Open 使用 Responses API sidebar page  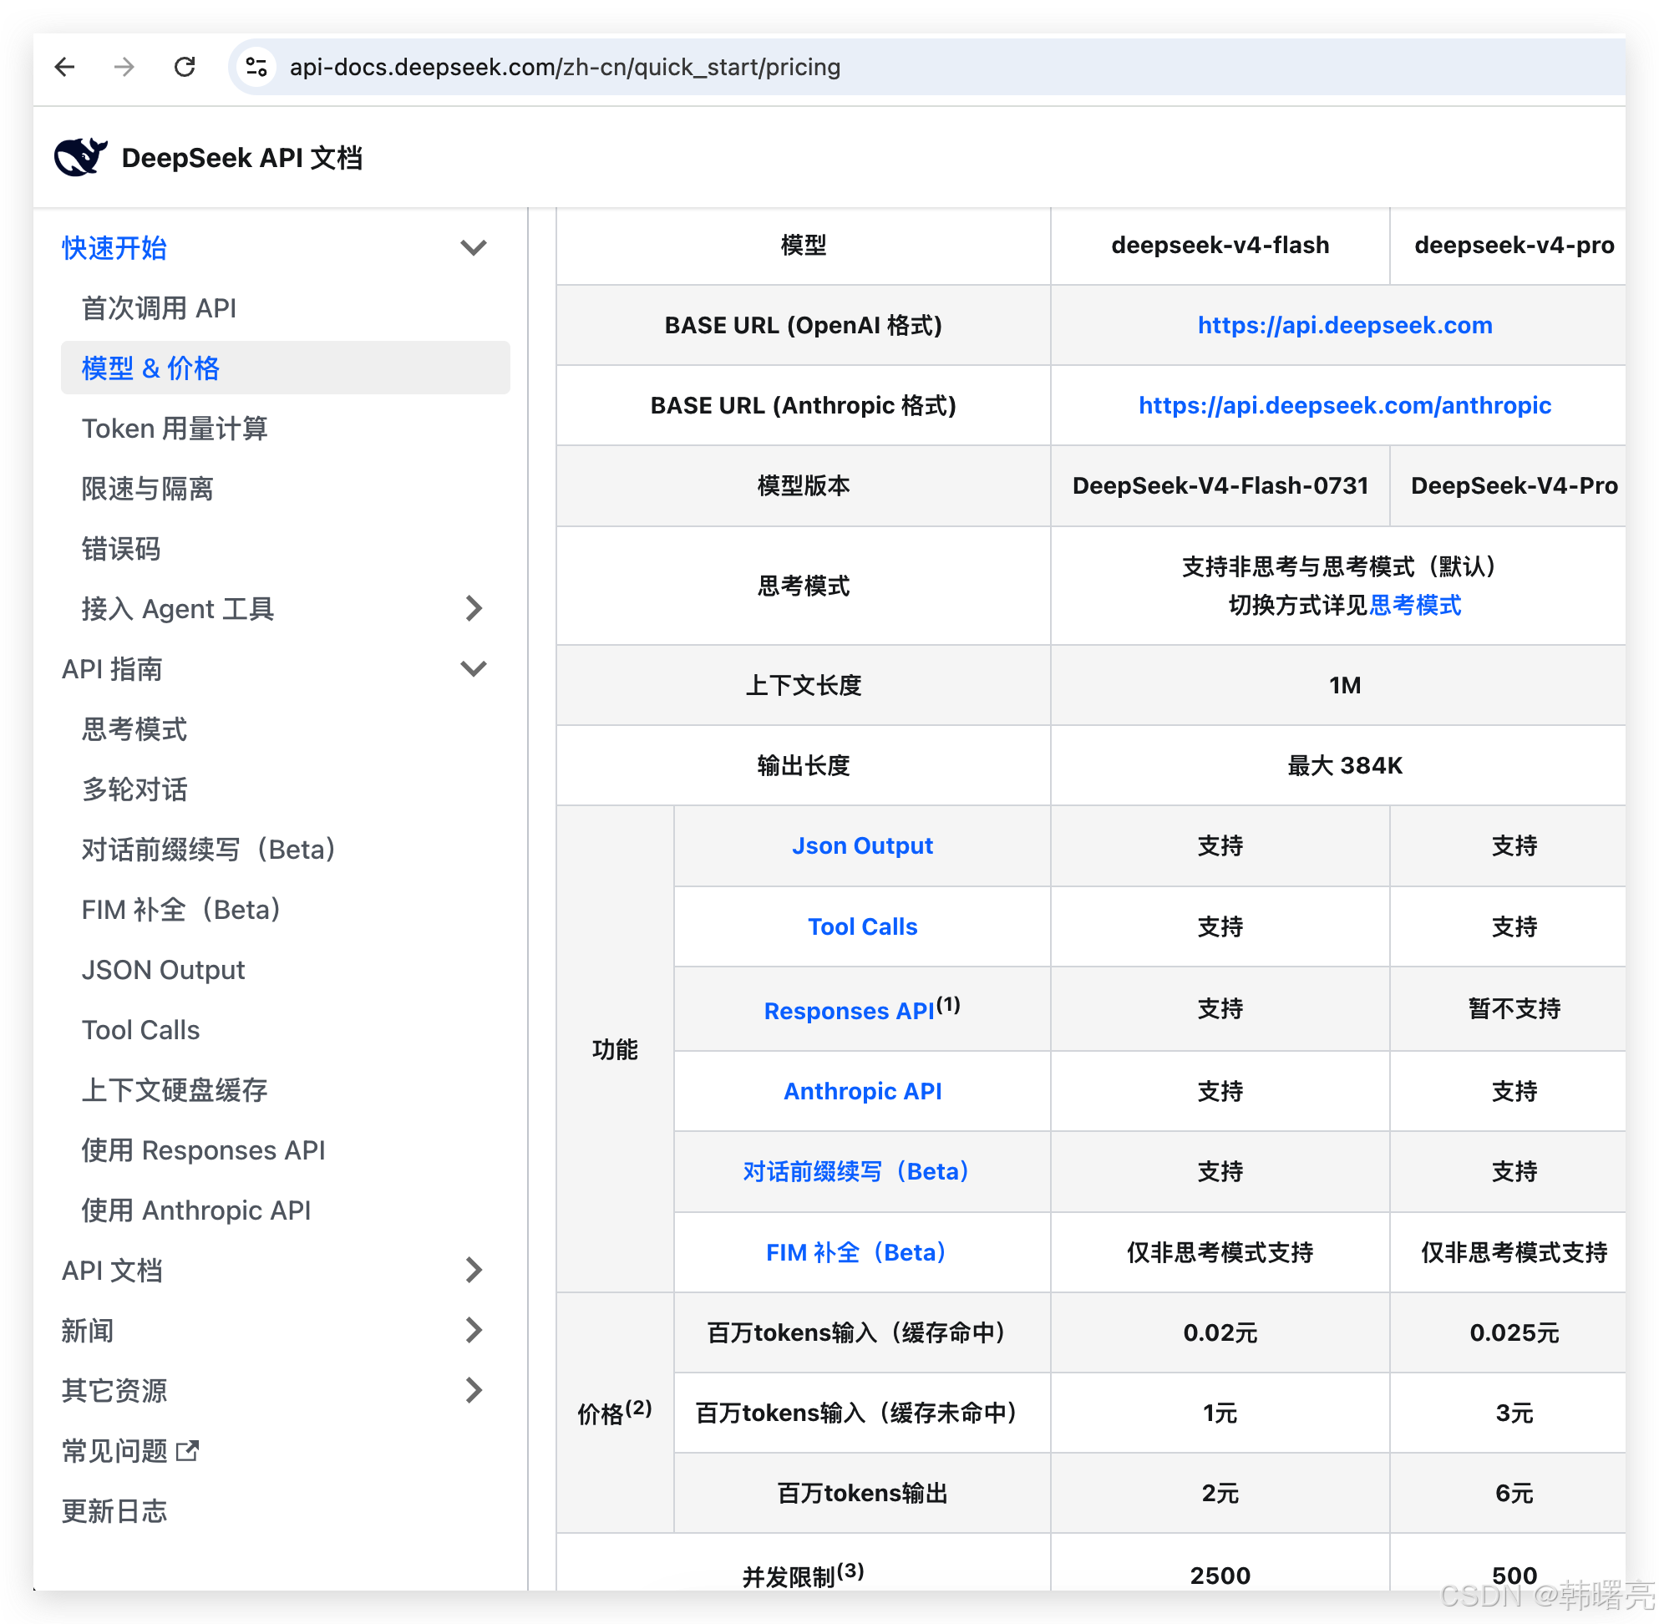coord(203,1149)
